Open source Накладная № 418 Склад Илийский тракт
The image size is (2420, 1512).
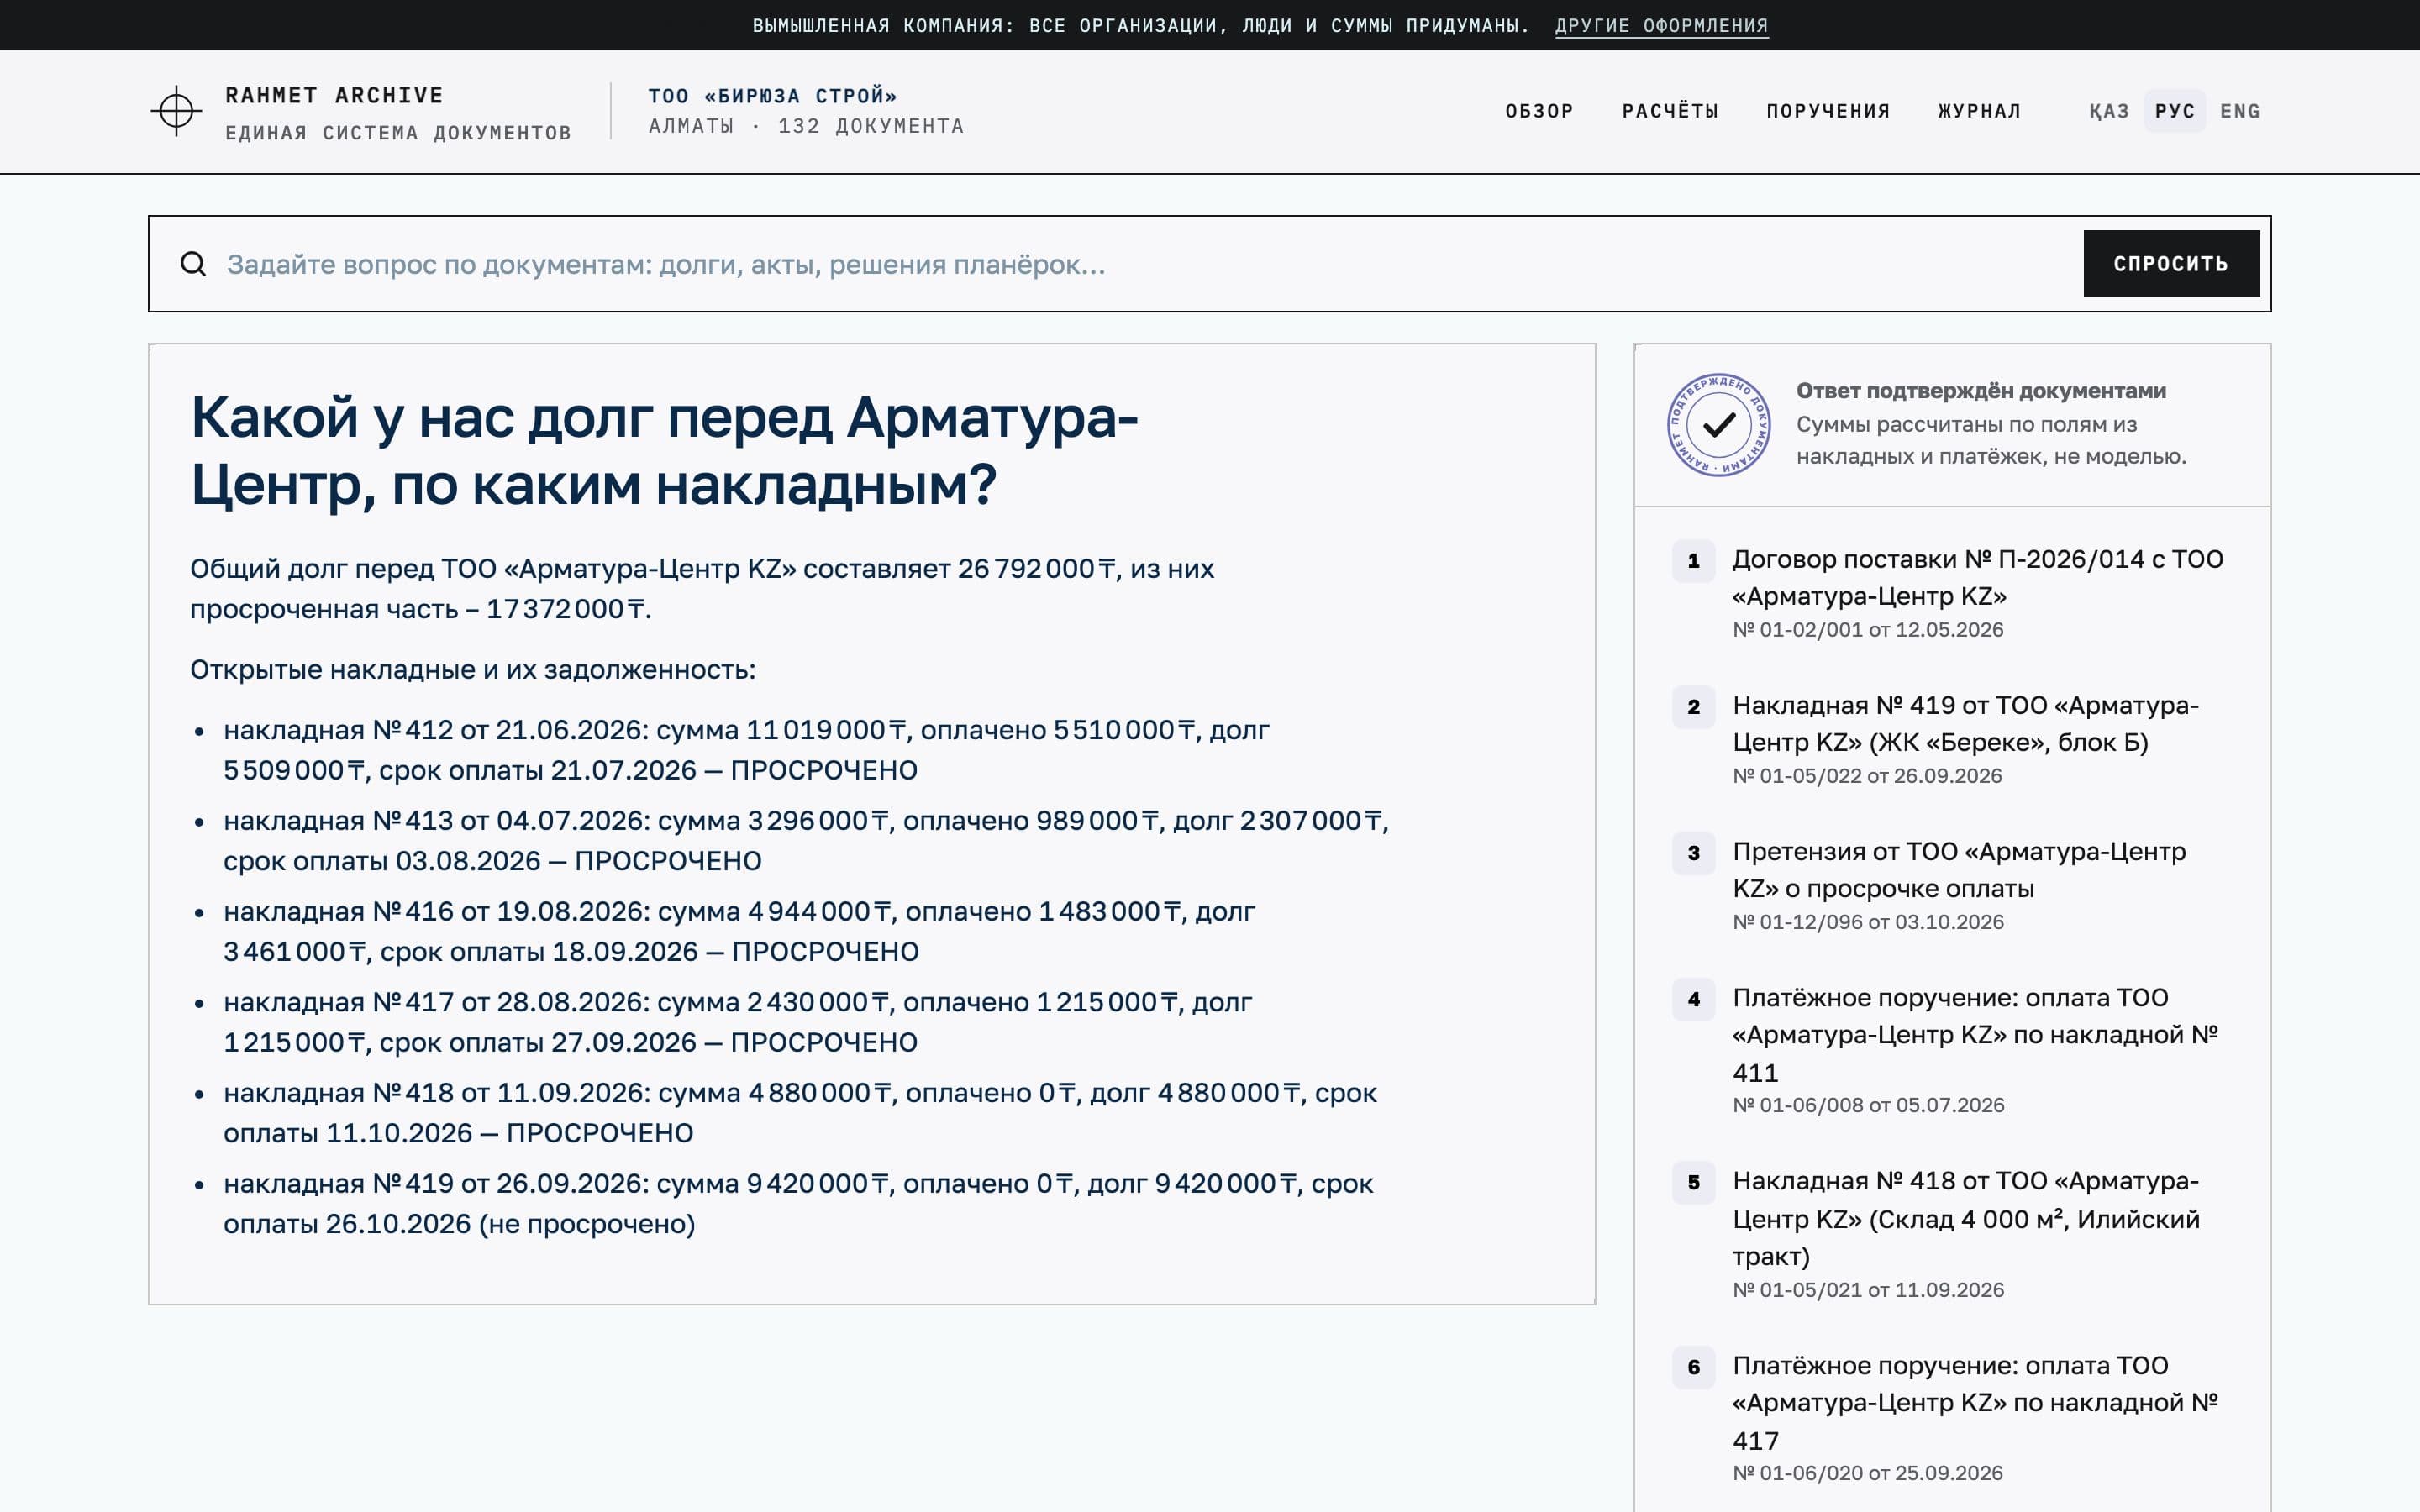[x=1966, y=1218]
